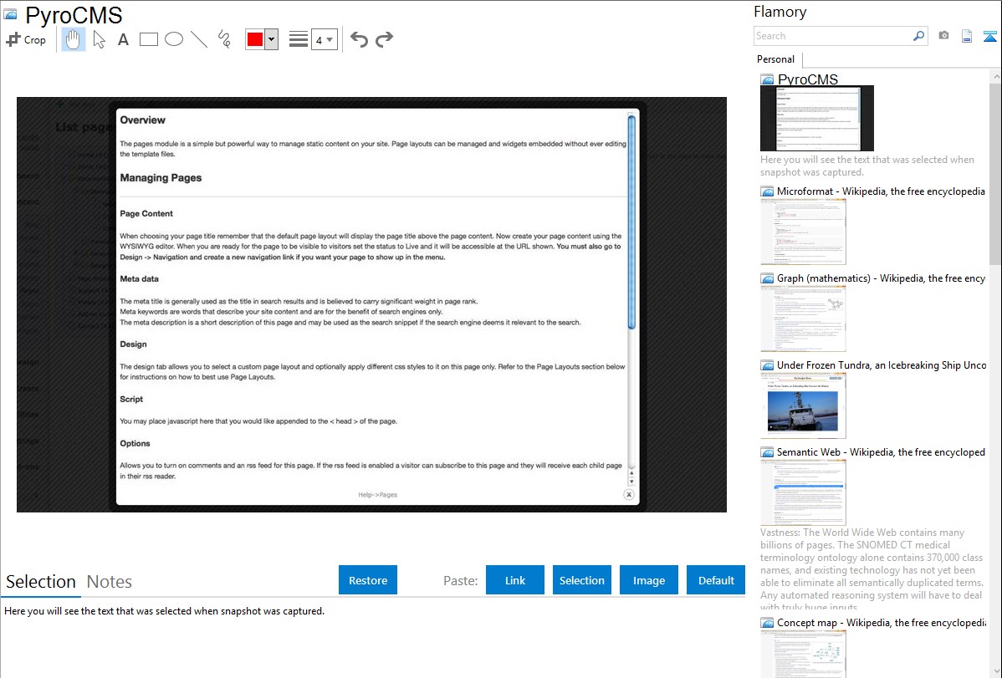This screenshot has width=1002, height=678.
Task: Open the Concept map snapshot thumbnail
Action: [803, 654]
